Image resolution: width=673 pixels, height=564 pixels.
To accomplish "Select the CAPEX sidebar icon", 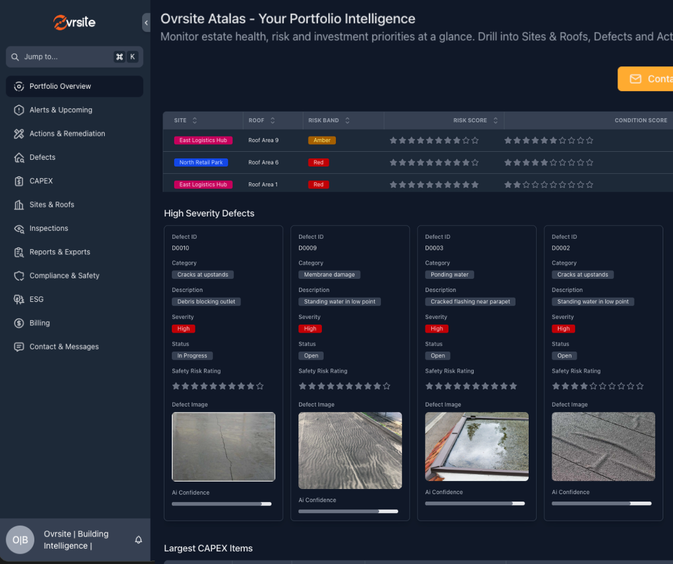I will click(x=18, y=181).
